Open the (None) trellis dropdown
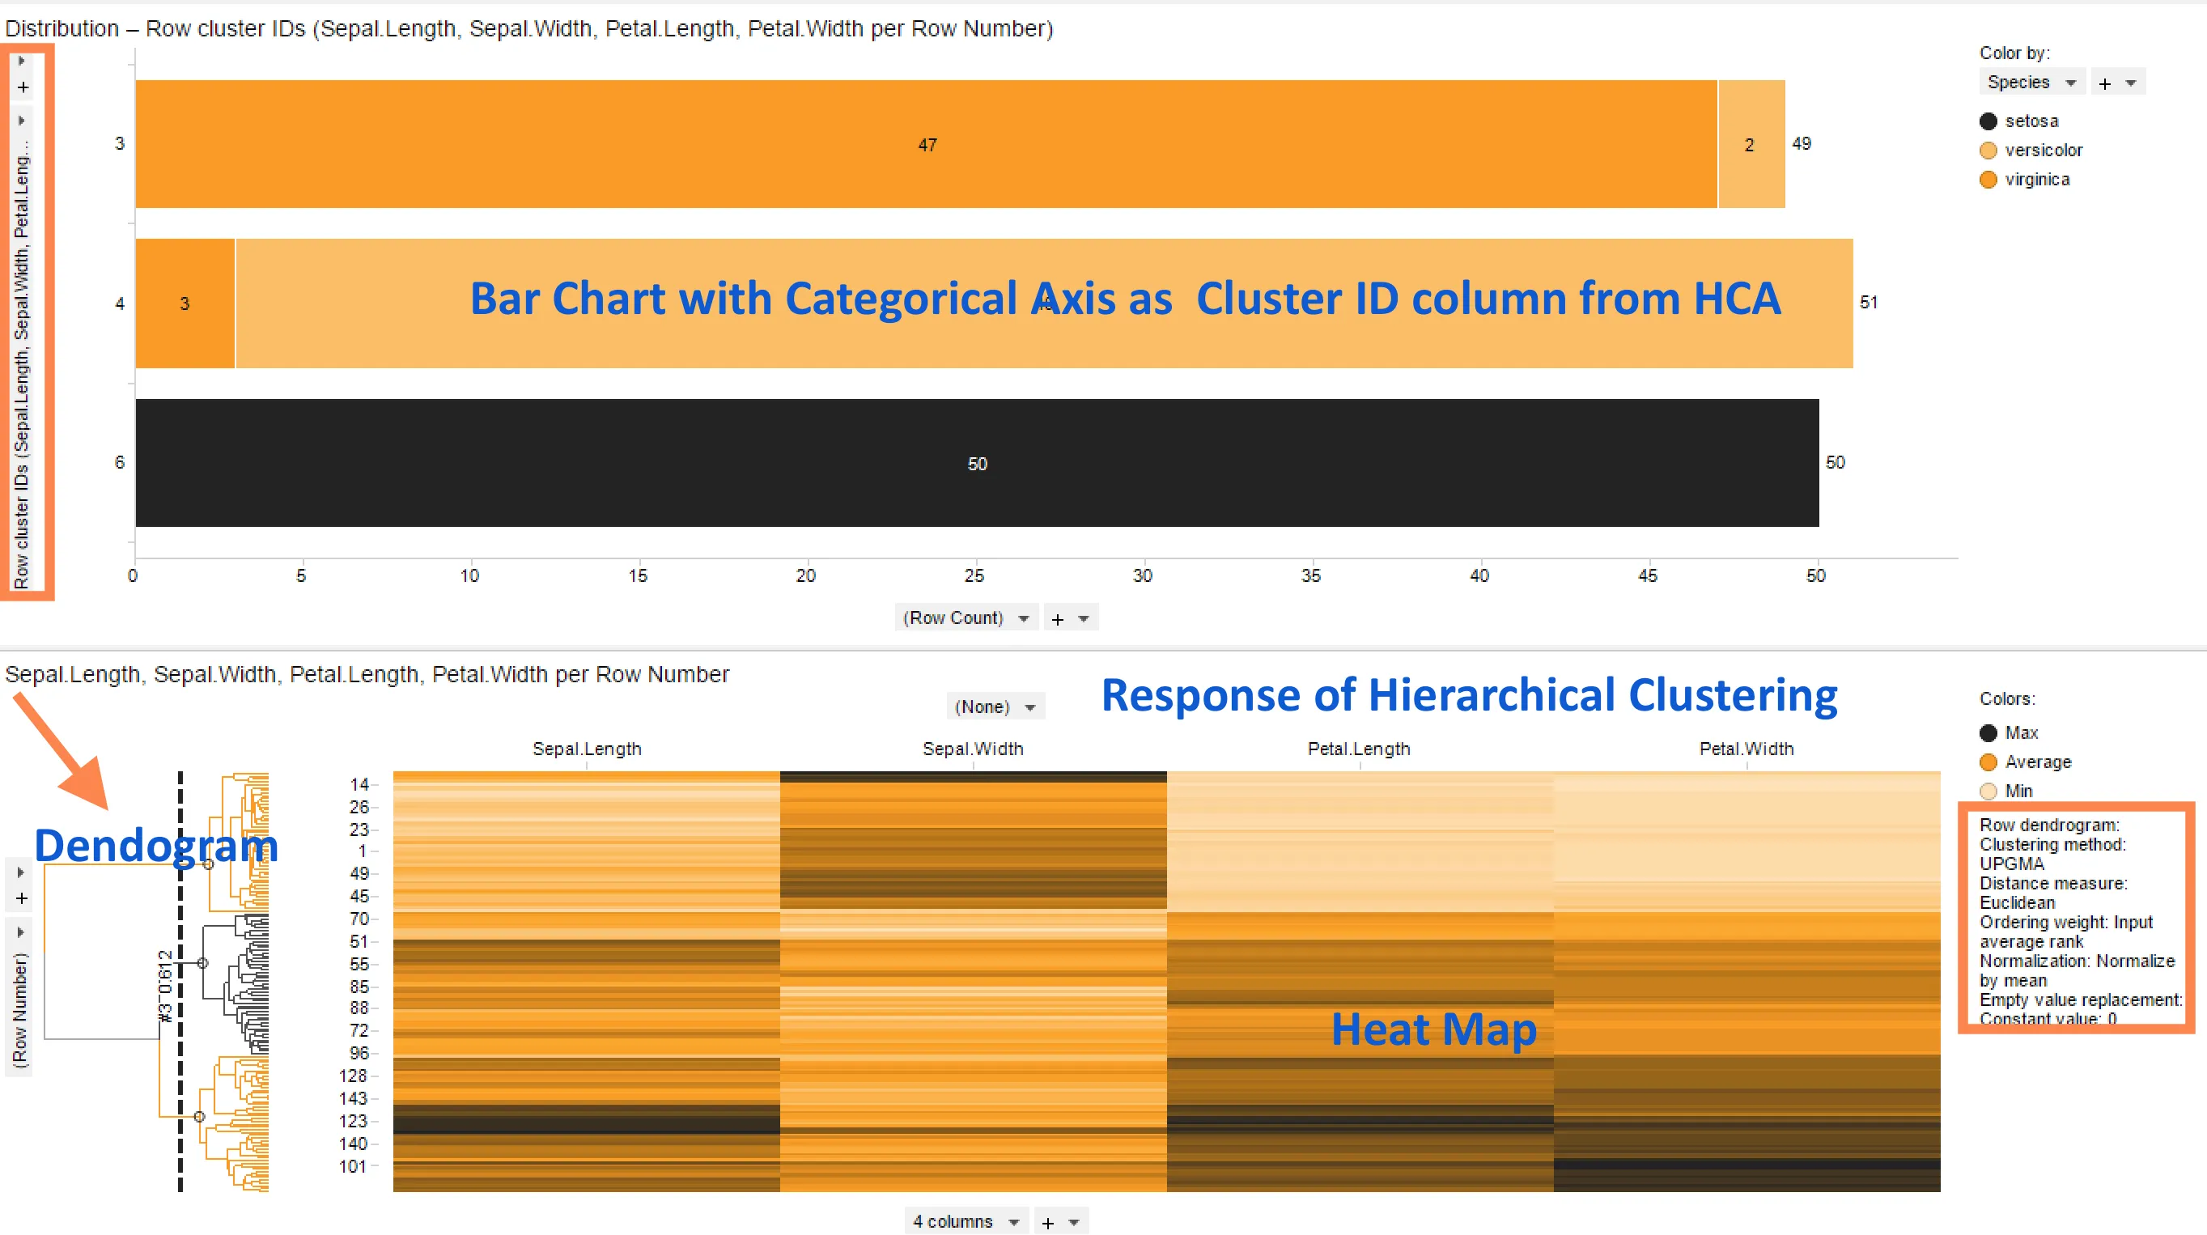The width and height of the screenshot is (2207, 1235). 995,707
